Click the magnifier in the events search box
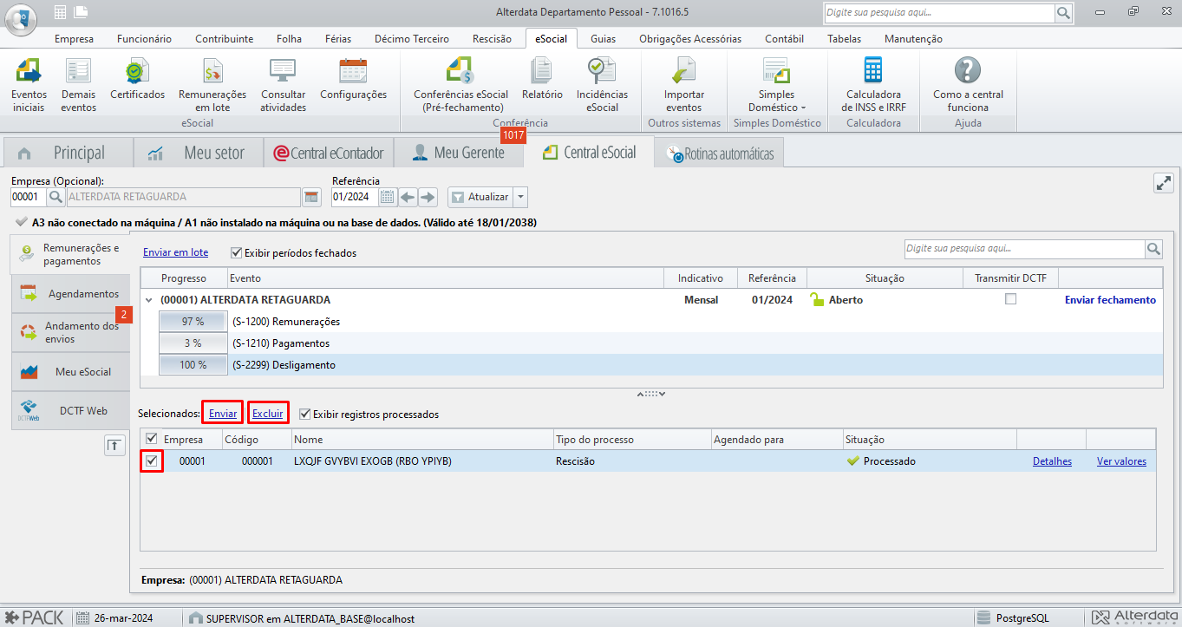The width and height of the screenshot is (1182, 627). point(1153,249)
